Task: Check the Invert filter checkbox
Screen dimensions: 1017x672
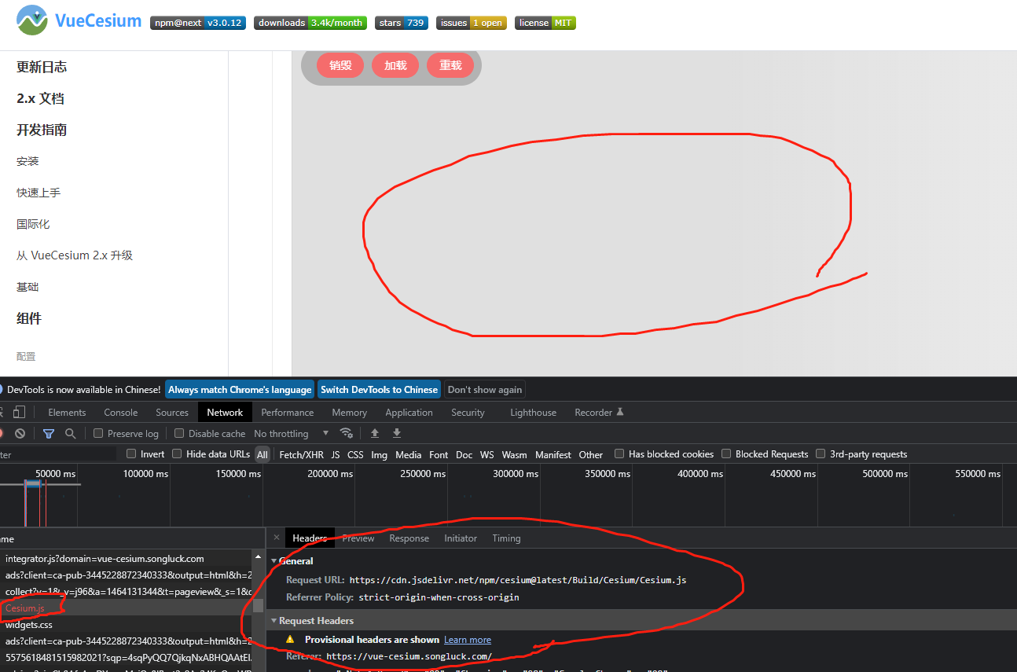Action: (x=131, y=454)
